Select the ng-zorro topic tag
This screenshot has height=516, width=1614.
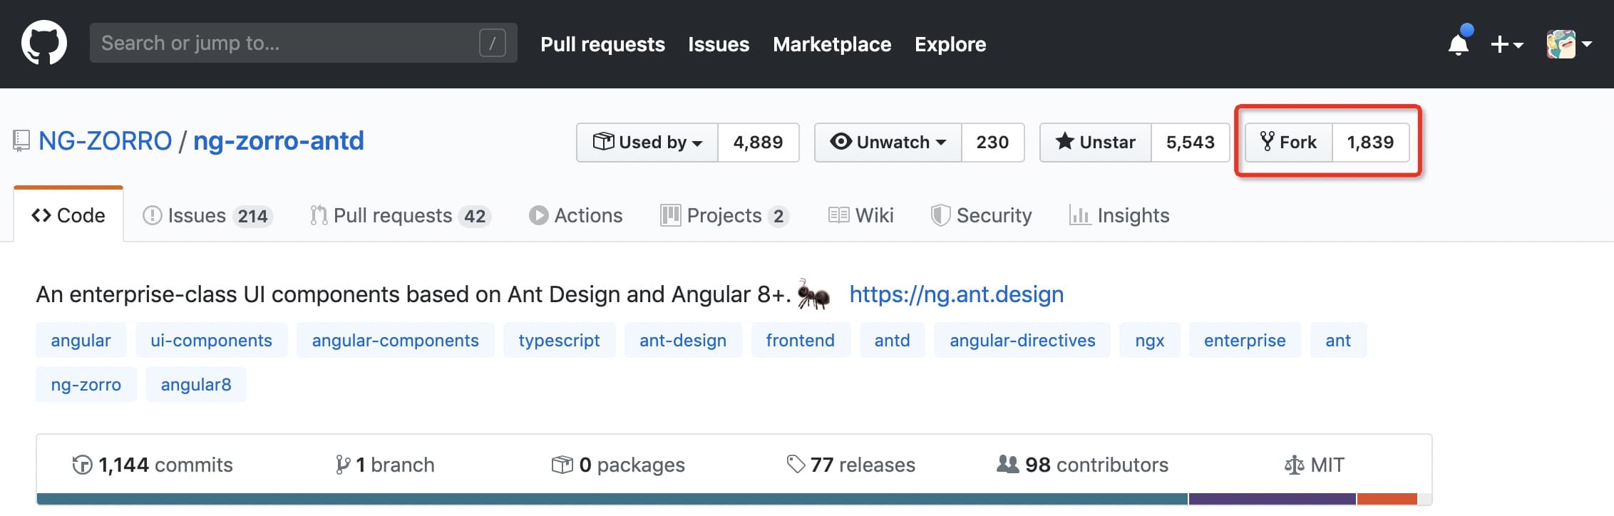point(86,385)
